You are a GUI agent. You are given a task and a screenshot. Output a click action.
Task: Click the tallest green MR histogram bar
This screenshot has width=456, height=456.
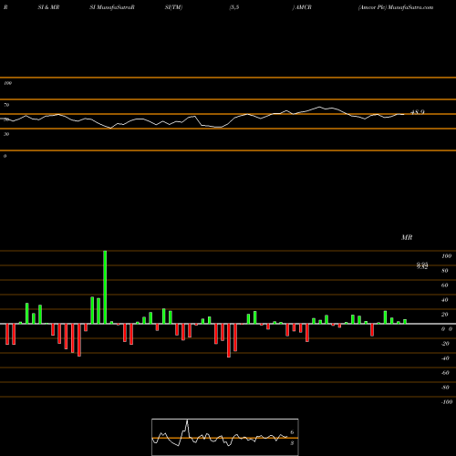[x=105, y=287]
